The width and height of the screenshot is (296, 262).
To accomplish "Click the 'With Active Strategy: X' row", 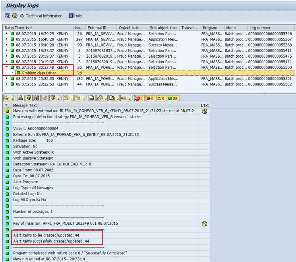I will 105,152.
